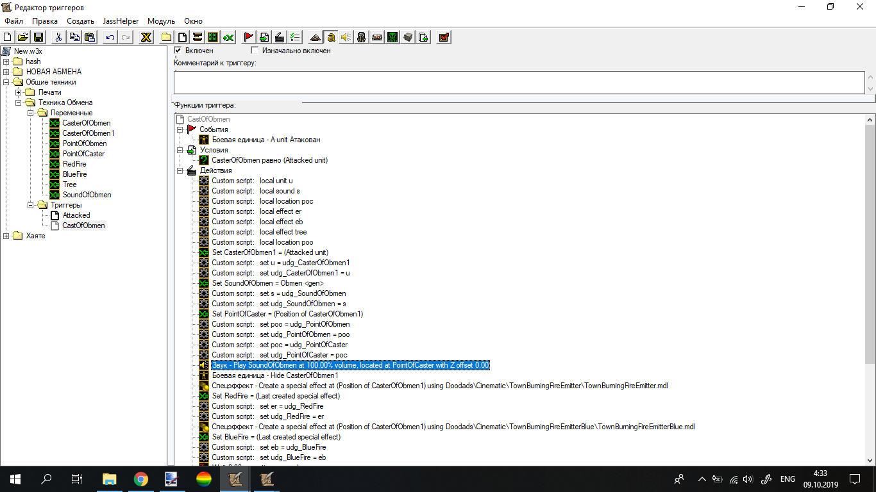Open the 'Создать' menu
The width and height of the screenshot is (876, 492).
(x=81, y=21)
